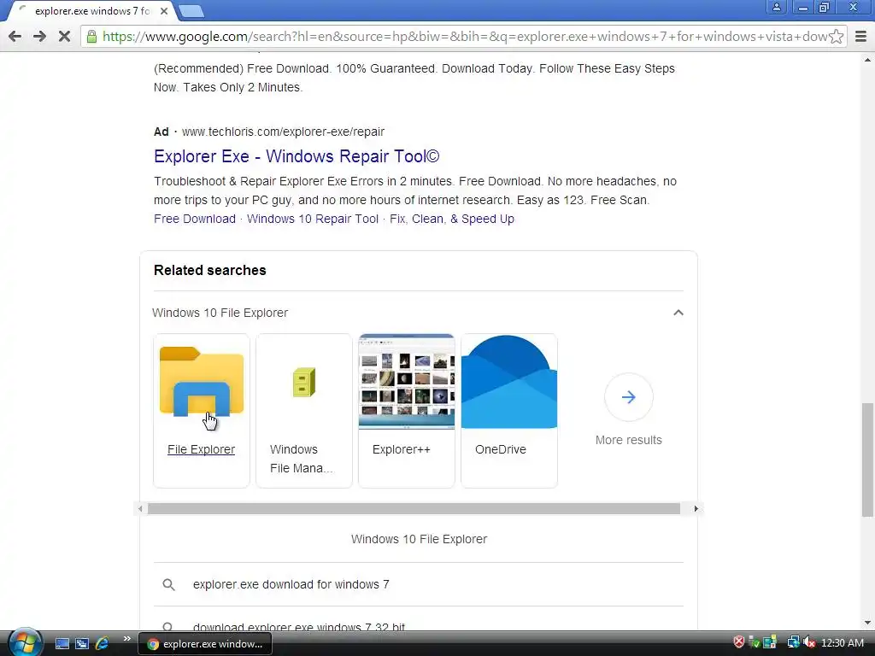Click the address bar URL field

coord(464,37)
